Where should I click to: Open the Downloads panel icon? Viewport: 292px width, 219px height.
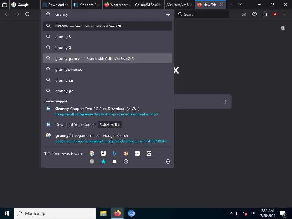(244, 14)
